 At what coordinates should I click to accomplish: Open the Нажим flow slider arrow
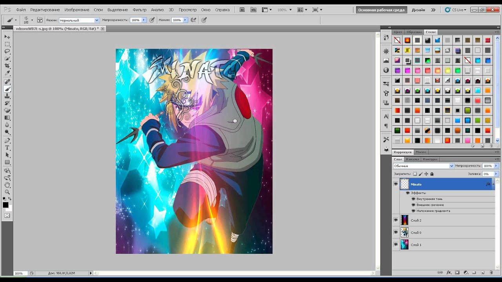click(185, 20)
